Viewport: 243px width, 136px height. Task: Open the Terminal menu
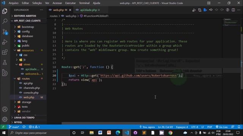84,3
